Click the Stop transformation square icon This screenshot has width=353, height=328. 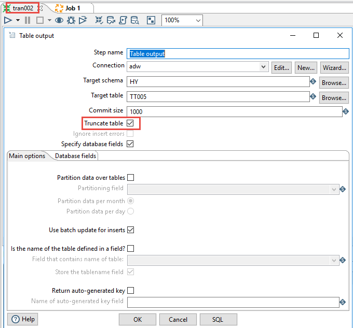pyautogui.click(x=39, y=20)
